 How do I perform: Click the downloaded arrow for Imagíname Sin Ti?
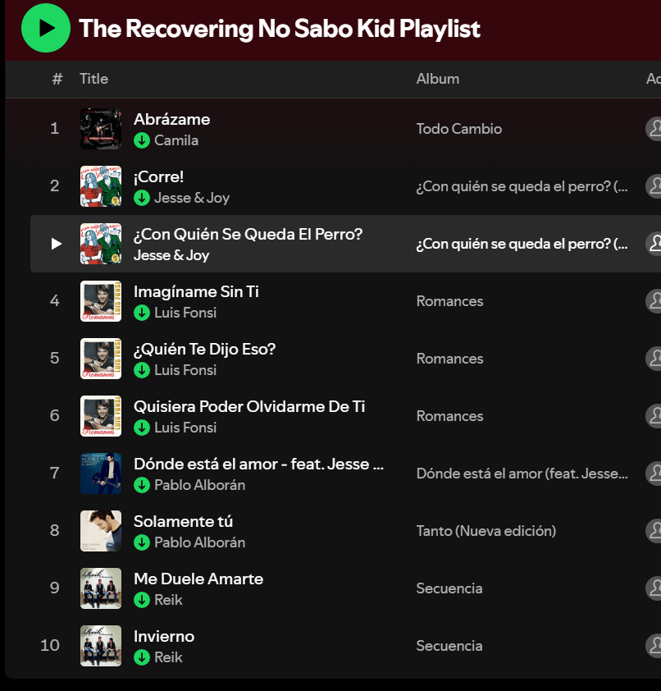point(142,313)
